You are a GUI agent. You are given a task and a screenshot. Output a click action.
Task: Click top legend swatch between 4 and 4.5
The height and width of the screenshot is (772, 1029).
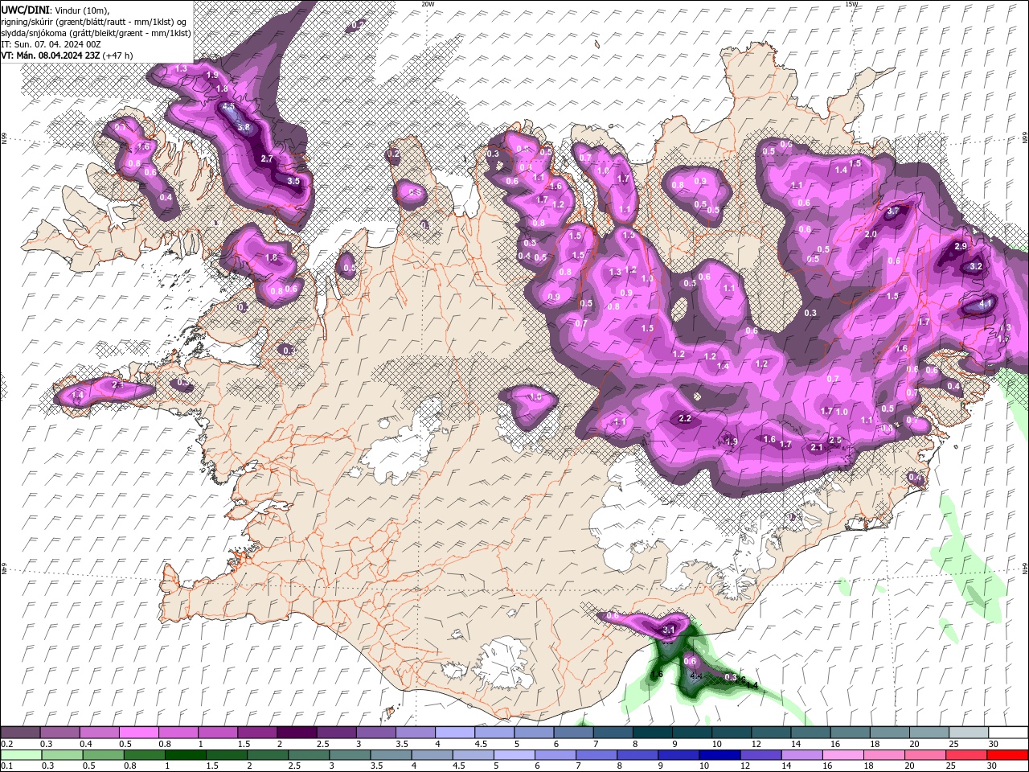[454, 733]
